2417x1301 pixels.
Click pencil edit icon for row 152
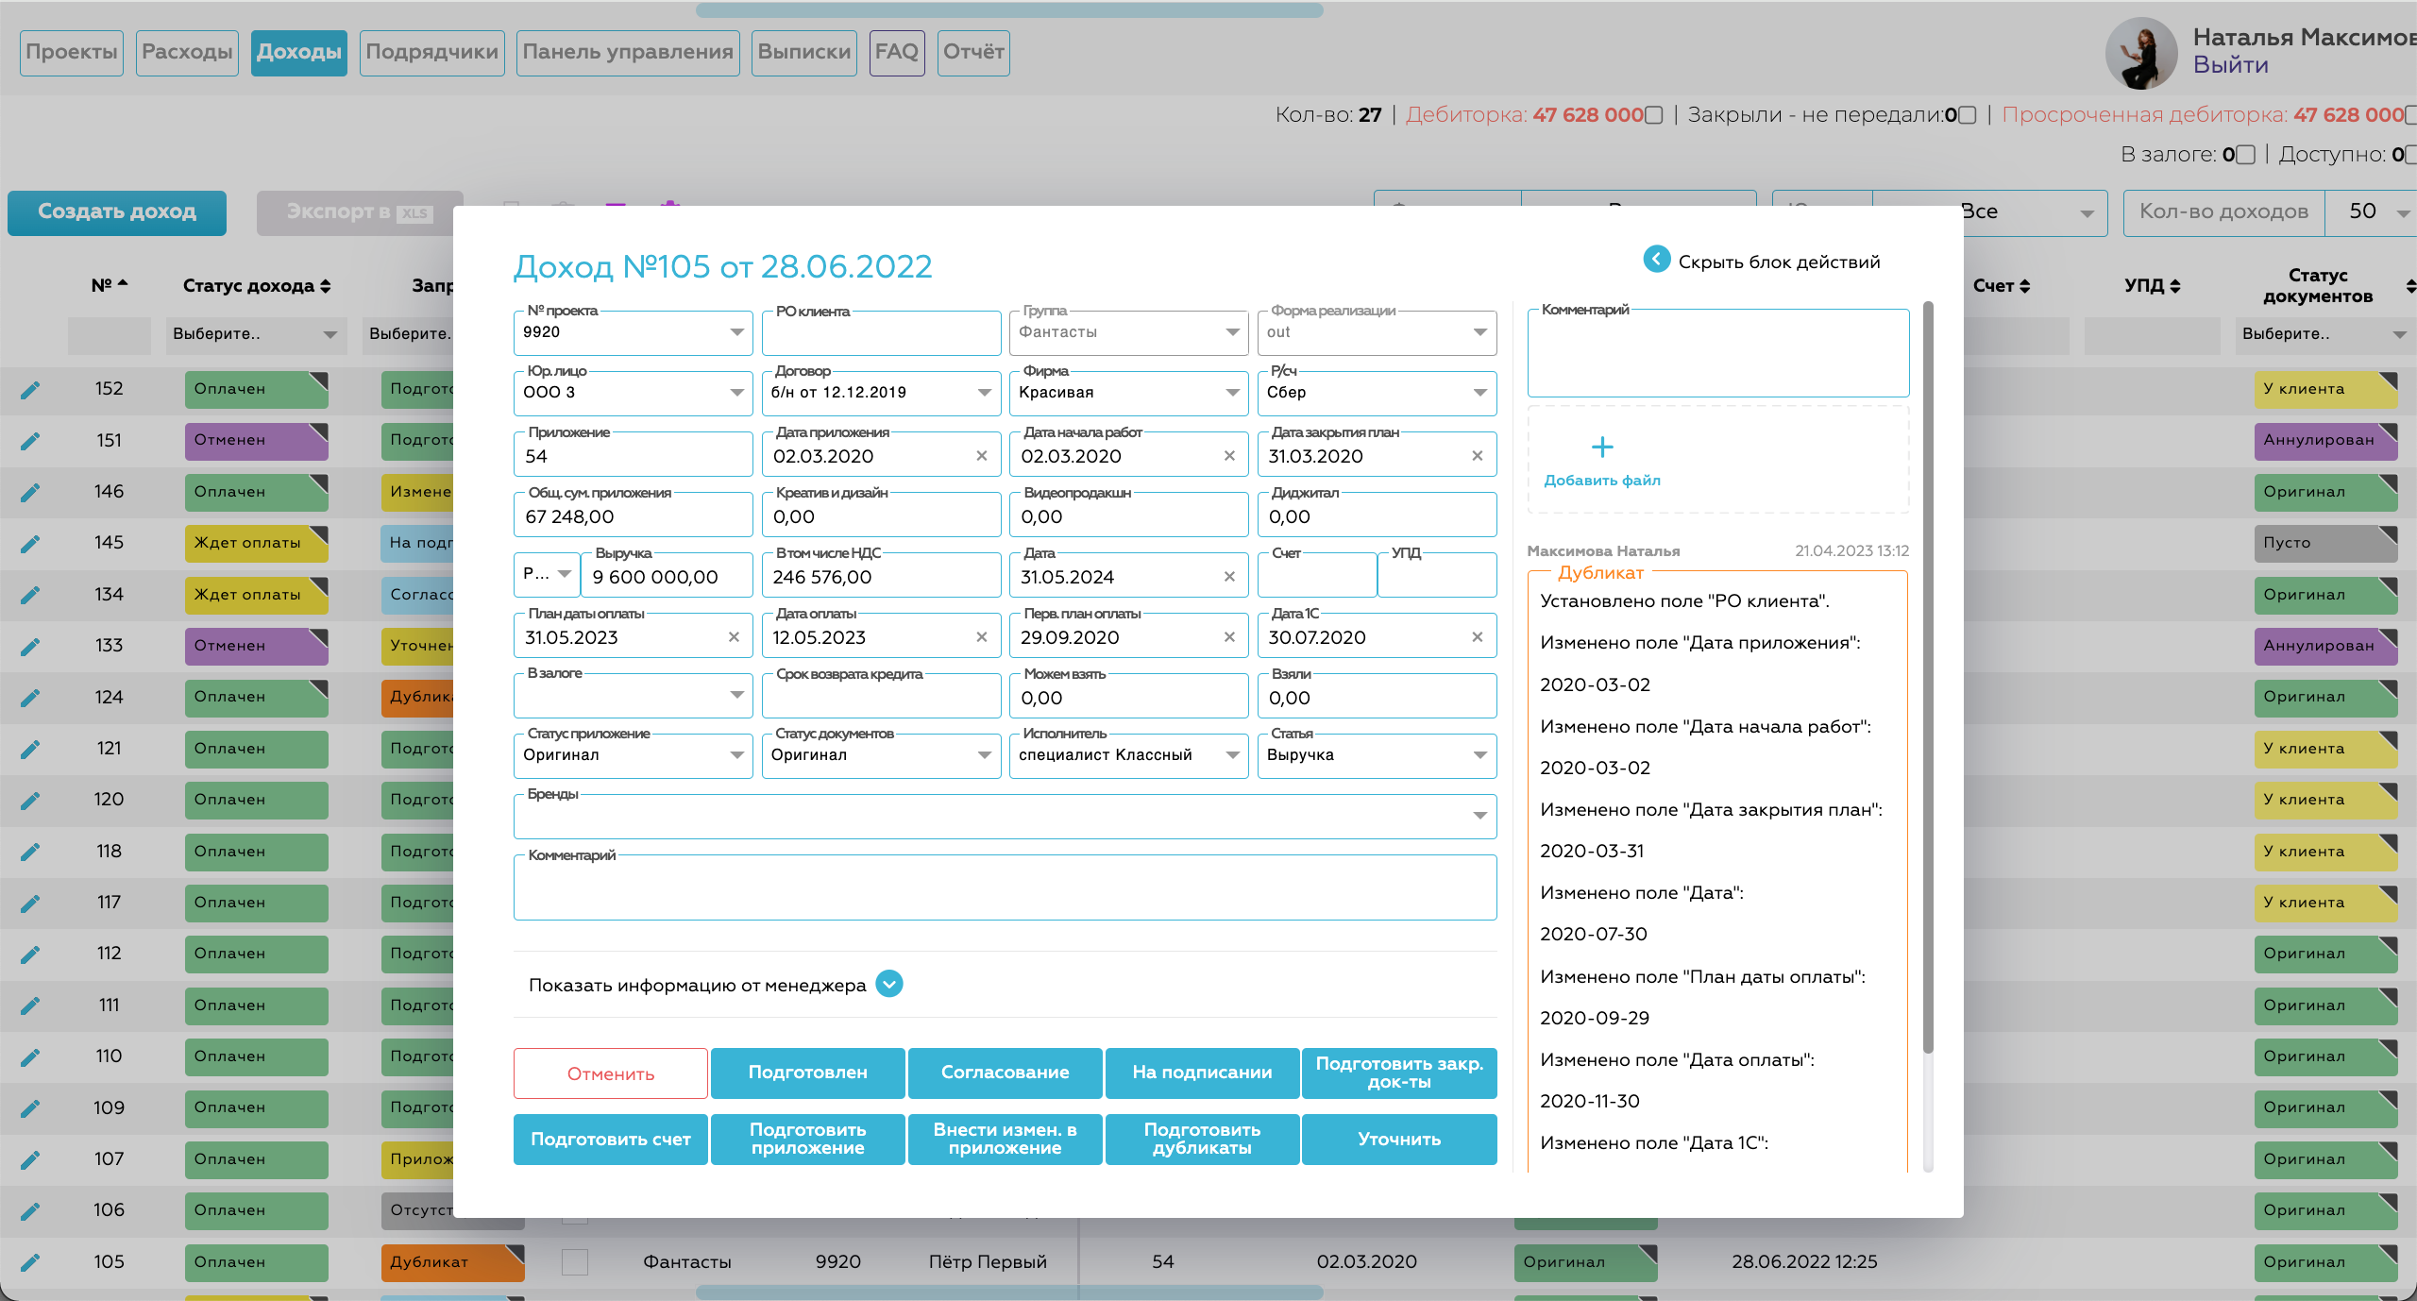pos(30,389)
